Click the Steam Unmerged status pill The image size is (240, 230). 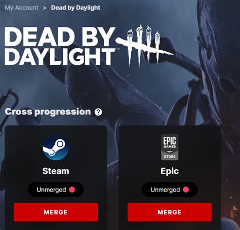point(56,189)
